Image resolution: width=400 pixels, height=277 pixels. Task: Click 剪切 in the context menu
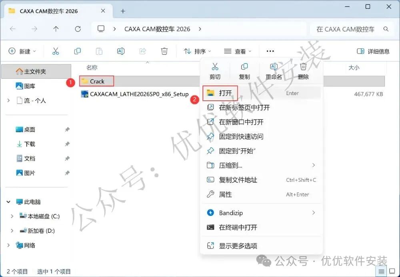coord(215,71)
